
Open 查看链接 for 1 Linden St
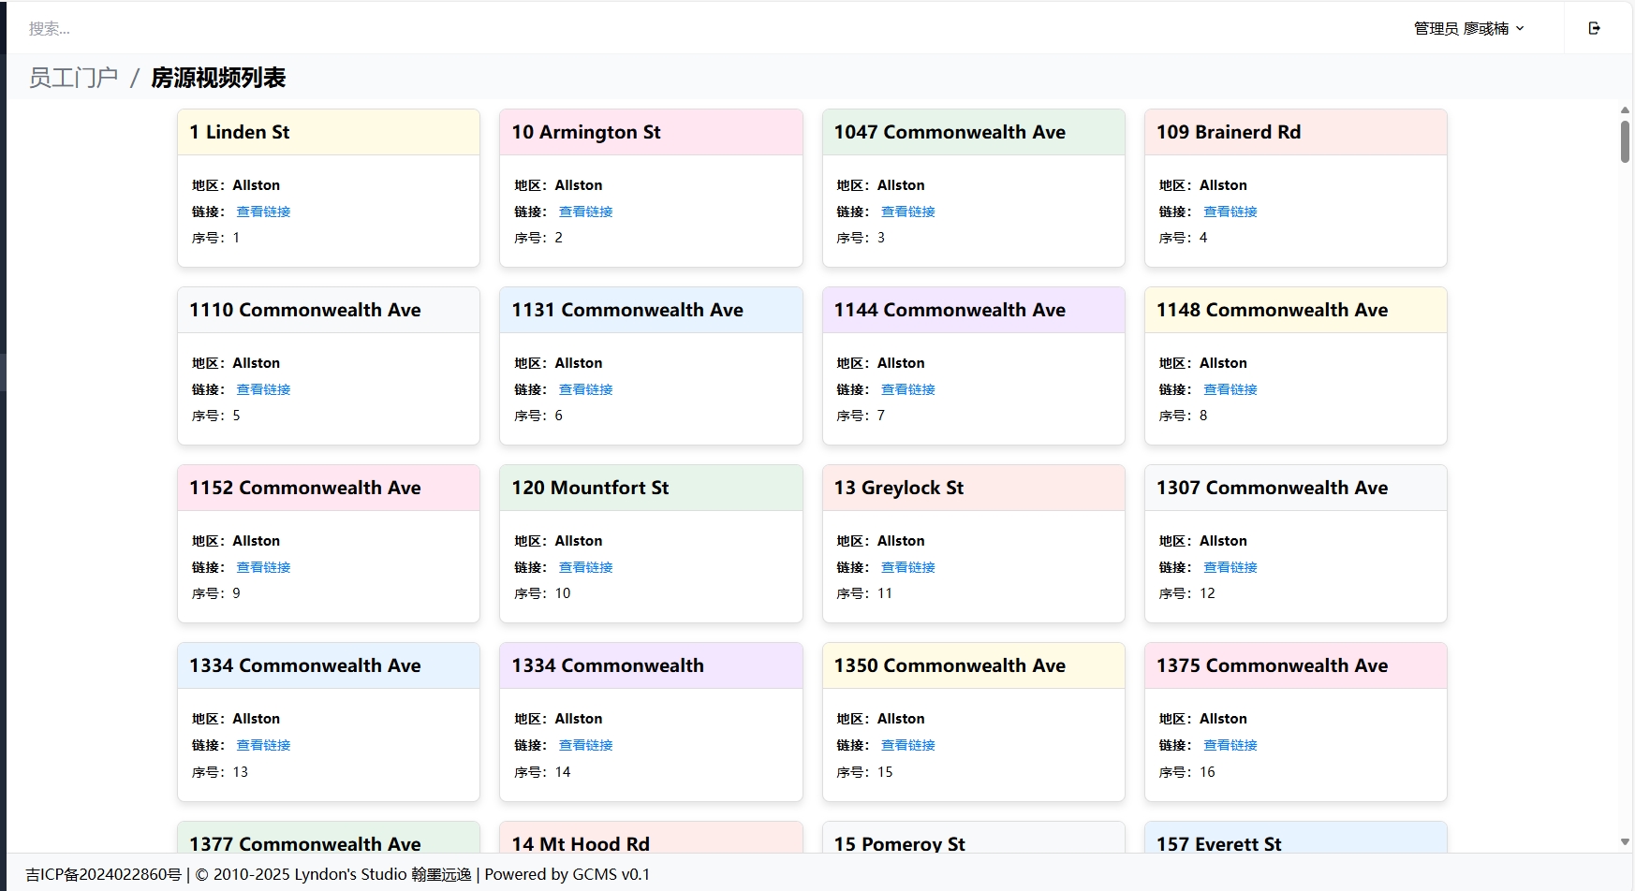click(x=263, y=212)
